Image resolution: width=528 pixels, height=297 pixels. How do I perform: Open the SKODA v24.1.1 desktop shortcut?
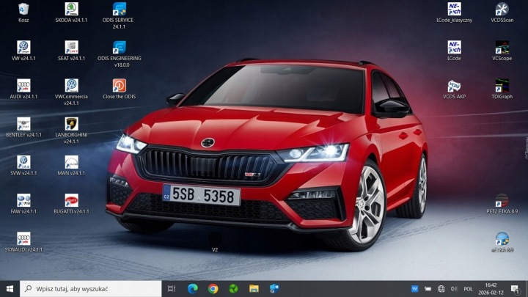[x=71, y=12]
